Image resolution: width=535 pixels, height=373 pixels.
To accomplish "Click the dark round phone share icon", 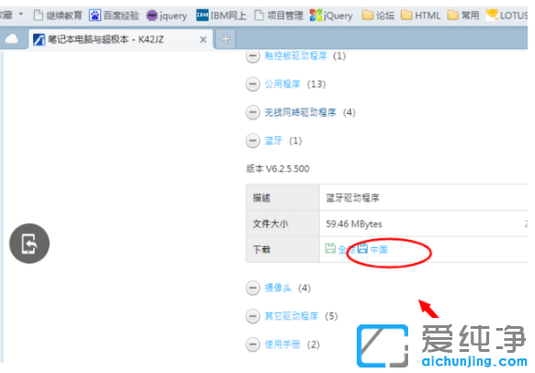I will pyautogui.click(x=29, y=243).
